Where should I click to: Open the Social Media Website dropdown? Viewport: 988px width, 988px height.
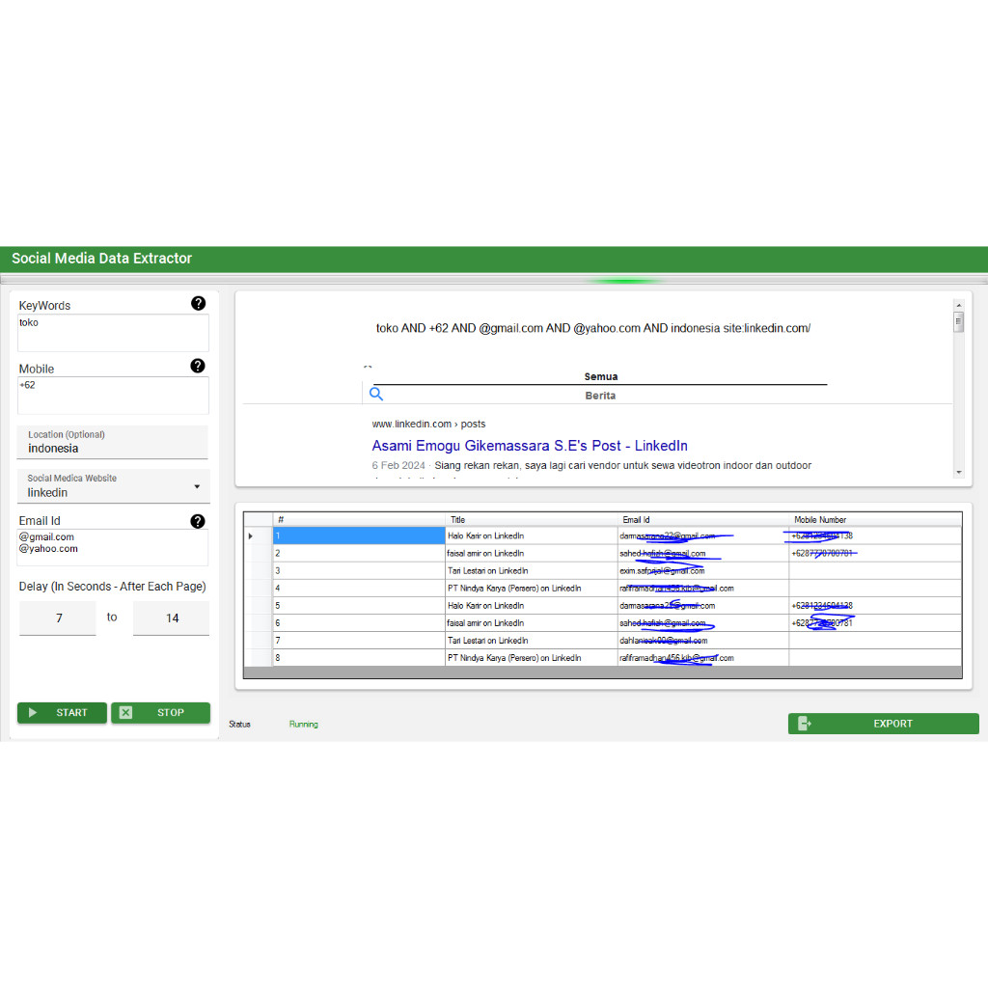tap(113, 486)
